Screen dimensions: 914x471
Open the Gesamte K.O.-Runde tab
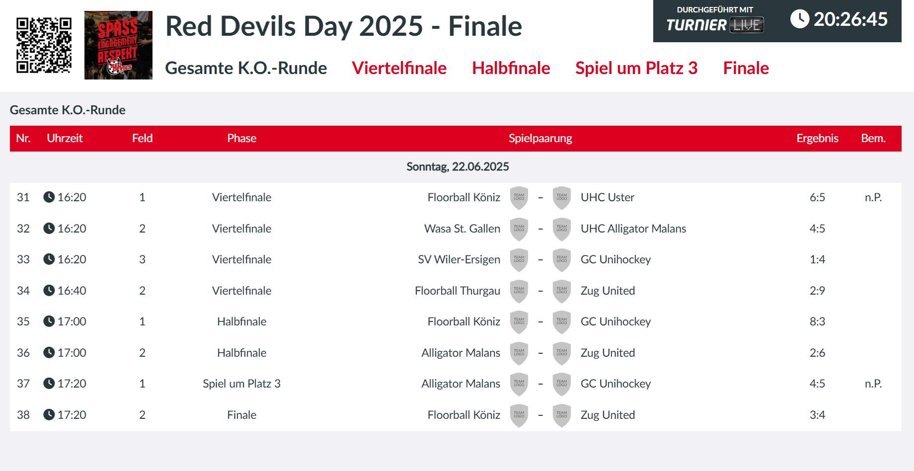(x=246, y=68)
